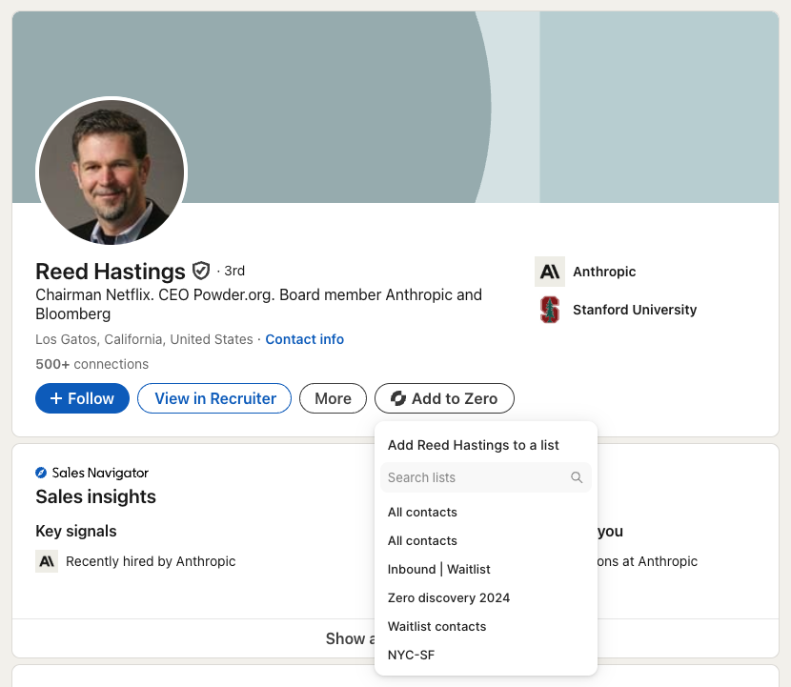Open the More actions menu
Image resolution: width=791 pixels, height=687 pixels.
pyautogui.click(x=333, y=398)
